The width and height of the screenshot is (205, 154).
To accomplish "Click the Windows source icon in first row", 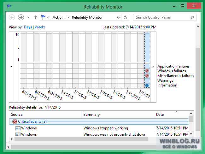I will [x=18, y=128].
